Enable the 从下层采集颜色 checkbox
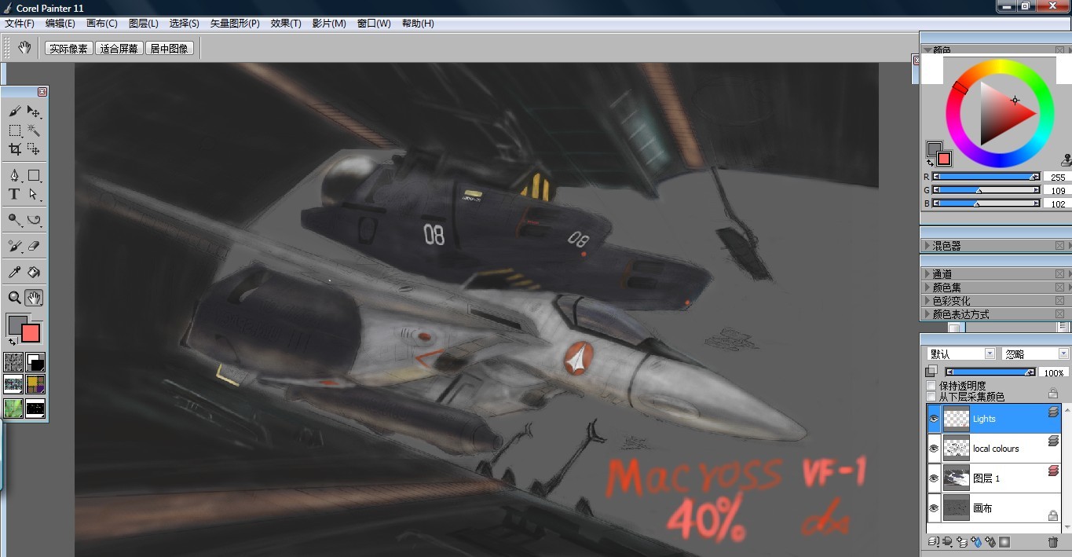The width and height of the screenshot is (1072, 557). [931, 397]
